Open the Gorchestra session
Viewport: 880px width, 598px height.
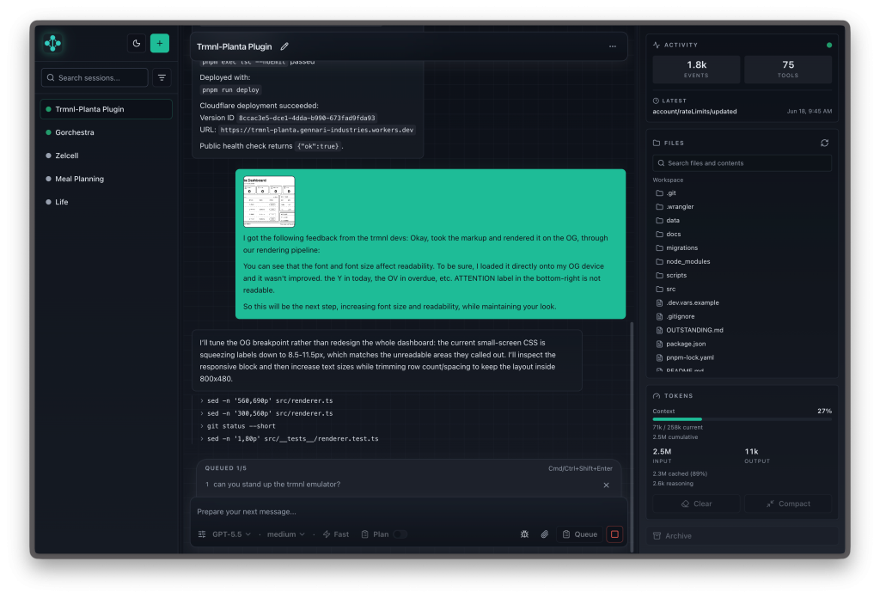click(x=106, y=132)
